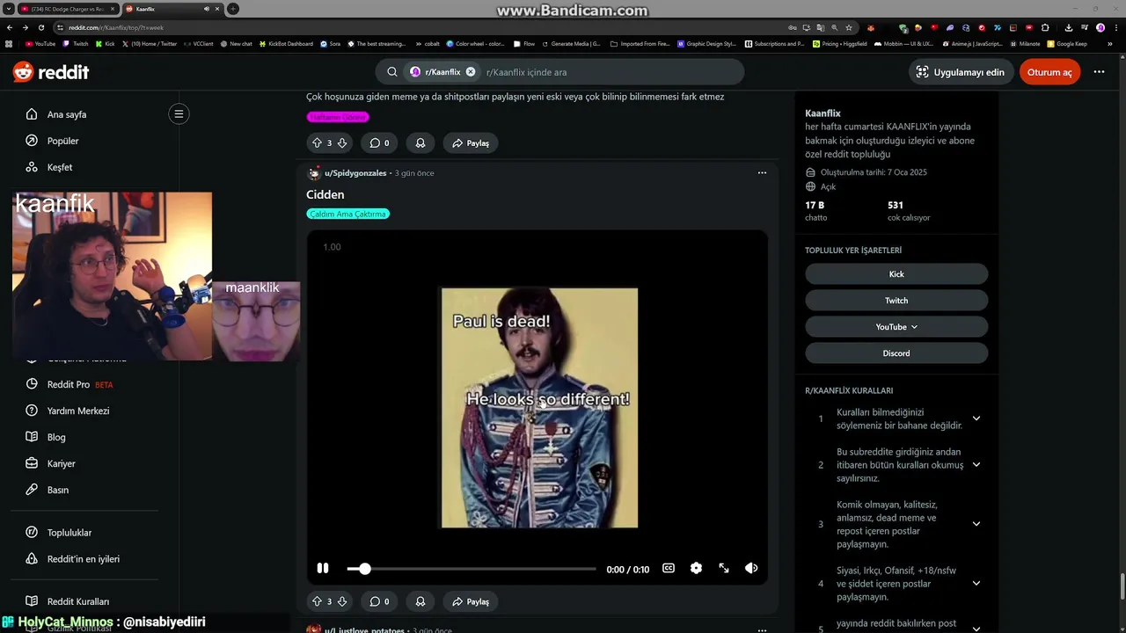
Task: Click Oturum aç login button
Action: coord(1049,72)
